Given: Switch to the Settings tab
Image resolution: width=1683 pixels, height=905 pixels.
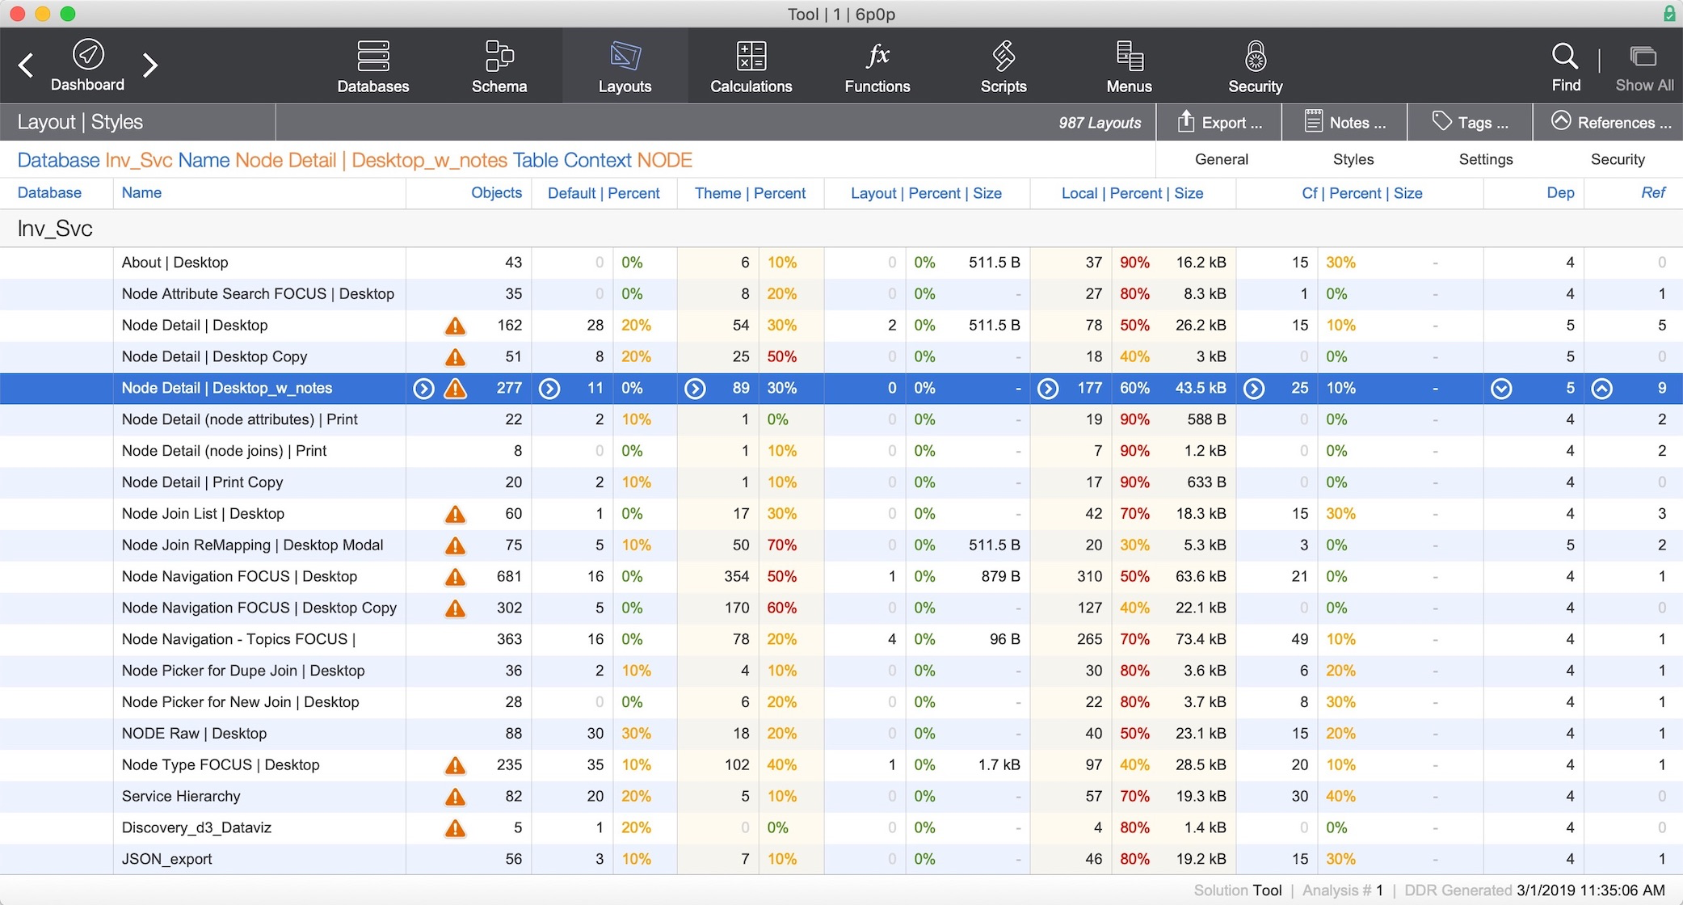Looking at the screenshot, I should pyautogui.click(x=1485, y=159).
